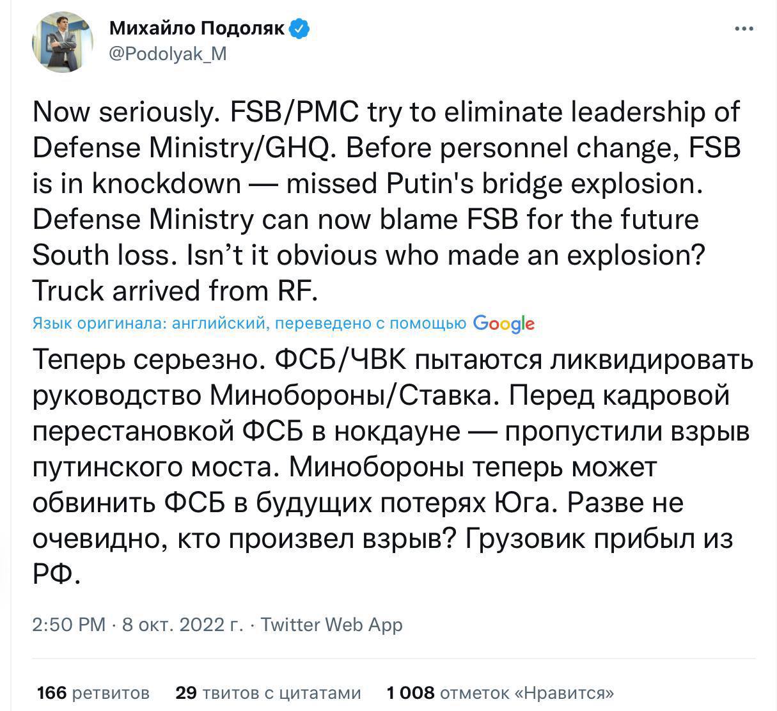Open the three-dot more options menu
The width and height of the screenshot is (777, 711).
(x=744, y=29)
